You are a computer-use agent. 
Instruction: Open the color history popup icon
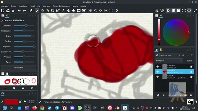tap(157, 11)
